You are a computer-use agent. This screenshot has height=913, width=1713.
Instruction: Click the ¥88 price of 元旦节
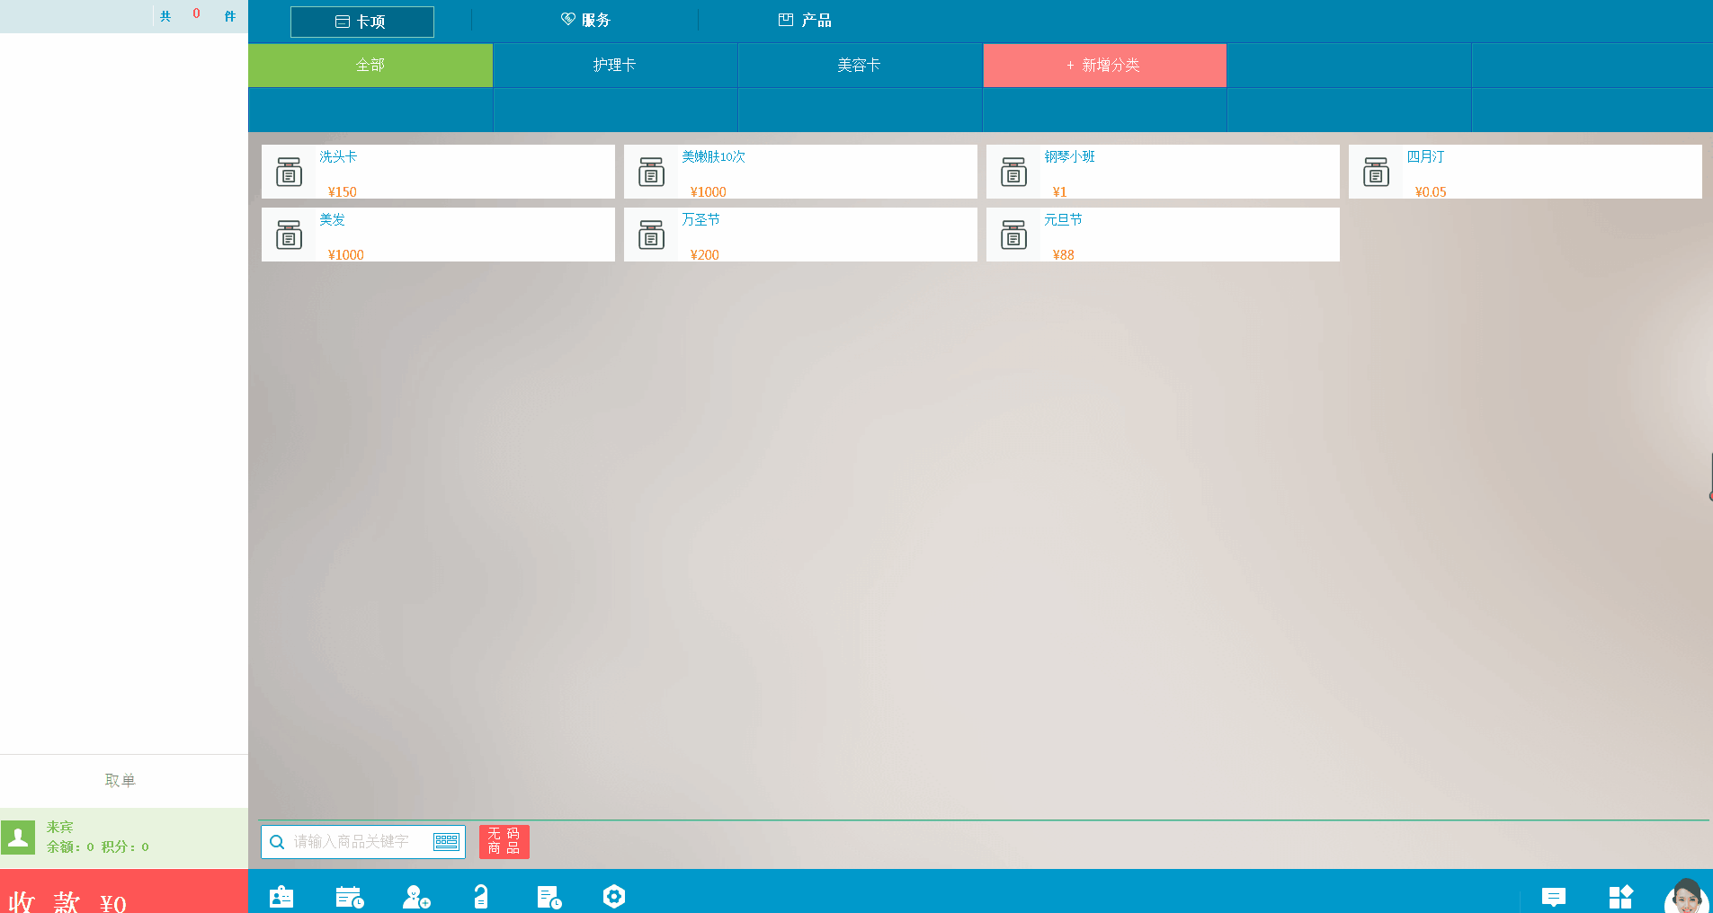coord(1063,254)
